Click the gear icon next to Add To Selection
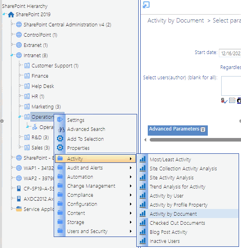 point(60,138)
